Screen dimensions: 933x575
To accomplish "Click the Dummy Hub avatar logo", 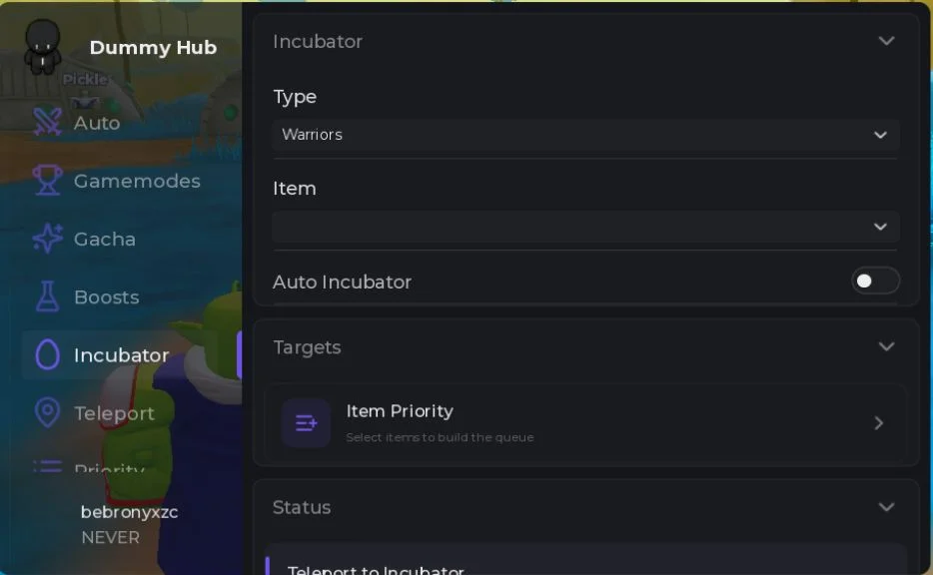I will (42, 47).
